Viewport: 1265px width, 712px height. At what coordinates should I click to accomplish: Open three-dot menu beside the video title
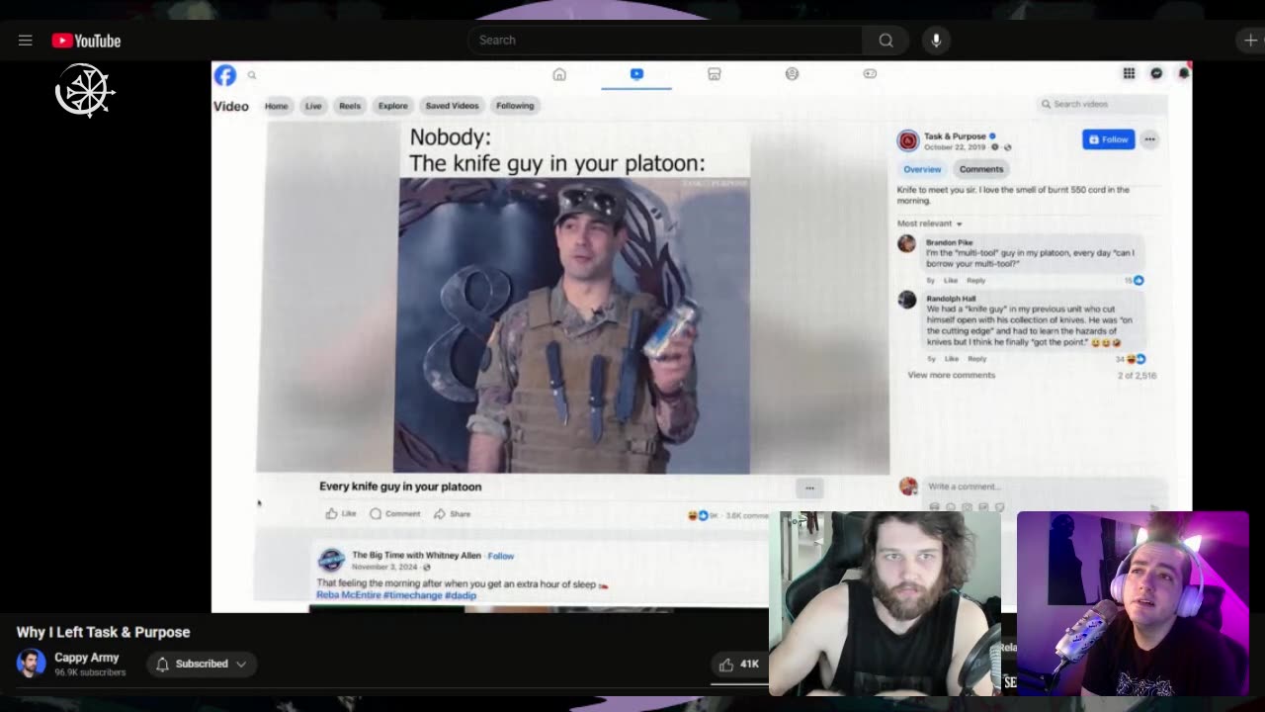[809, 488]
